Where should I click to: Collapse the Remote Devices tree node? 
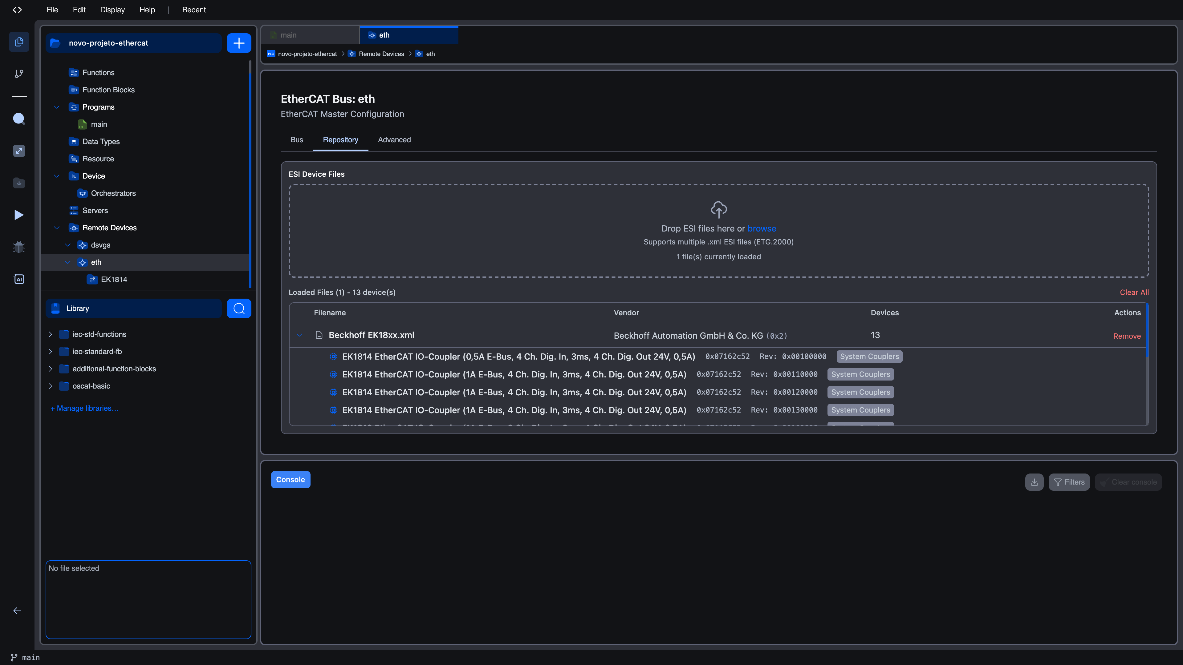pos(56,228)
